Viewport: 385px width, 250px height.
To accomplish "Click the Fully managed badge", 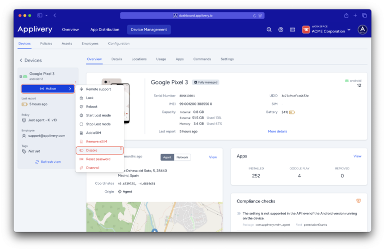I will [x=206, y=82].
